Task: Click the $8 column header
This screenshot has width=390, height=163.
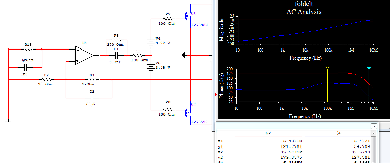Action: (339, 133)
